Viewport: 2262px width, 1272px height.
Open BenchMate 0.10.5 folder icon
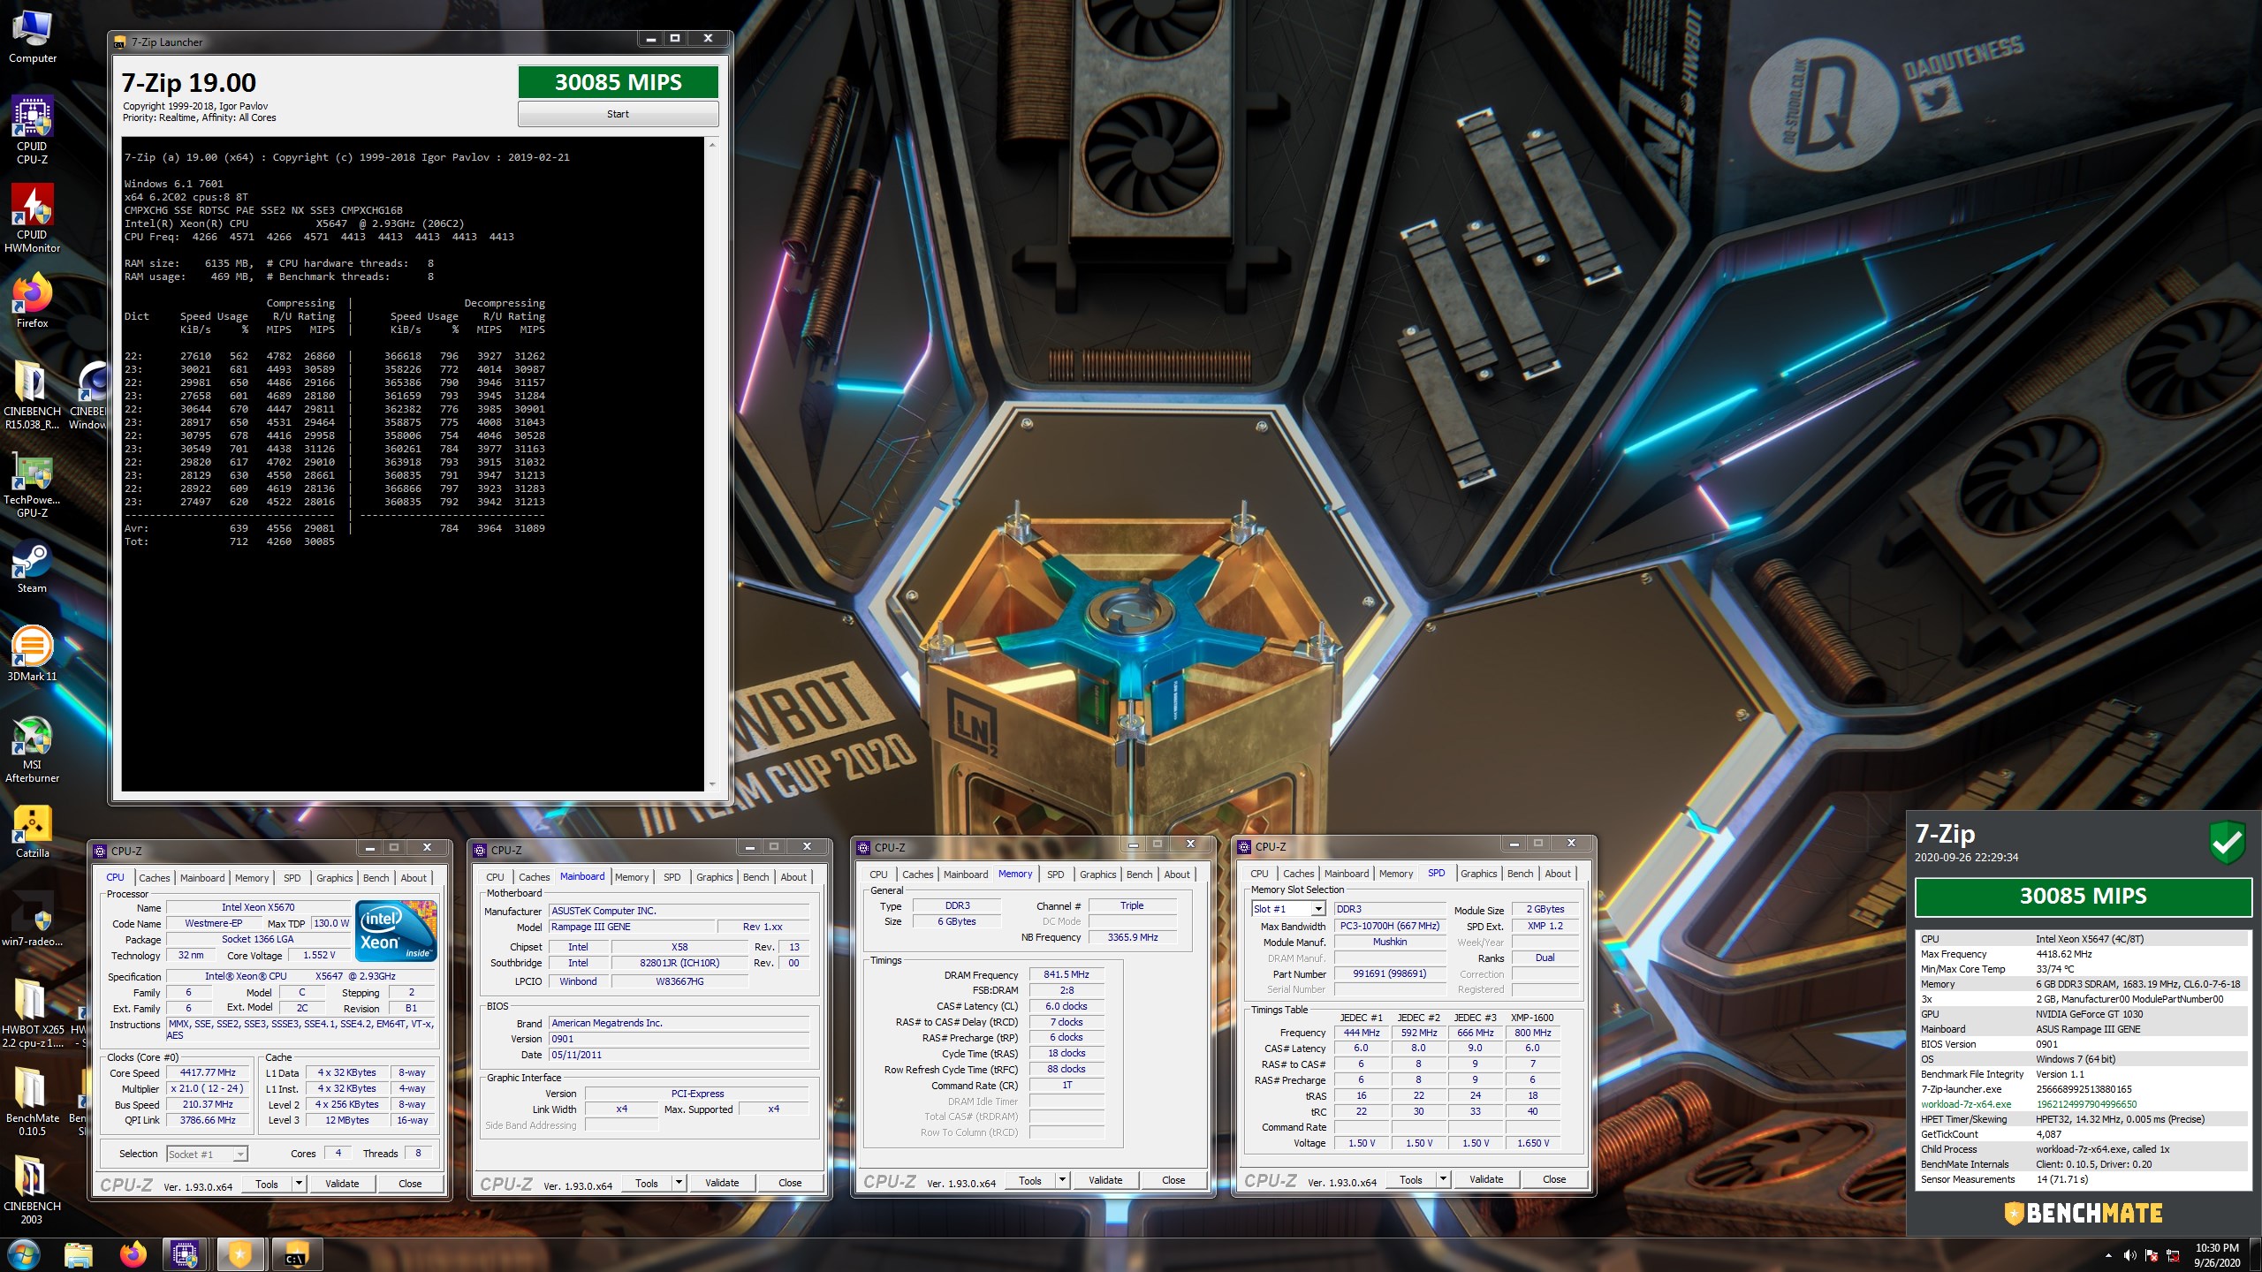tap(32, 1102)
